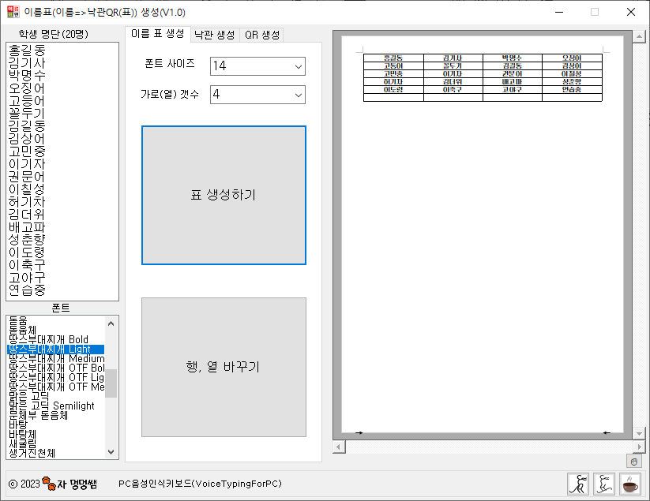Image resolution: width=650 pixels, height=501 pixels.
Task: Open the 가로(열) 갯수 dropdown
Action: [299, 94]
